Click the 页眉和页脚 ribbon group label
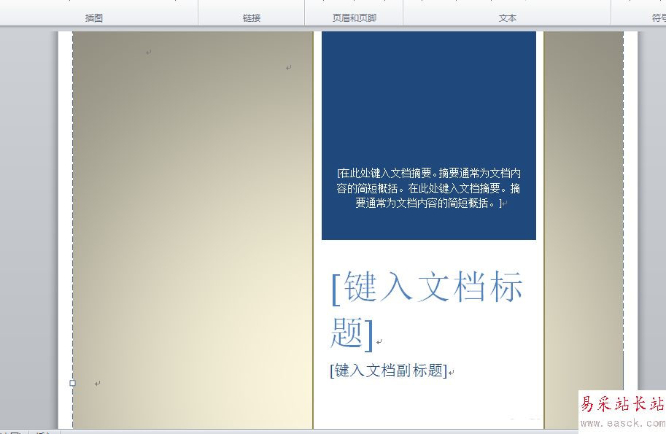Screen dimensions: 666x434 [355, 18]
